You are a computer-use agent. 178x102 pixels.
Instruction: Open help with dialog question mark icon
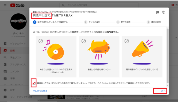coord(164,12)
